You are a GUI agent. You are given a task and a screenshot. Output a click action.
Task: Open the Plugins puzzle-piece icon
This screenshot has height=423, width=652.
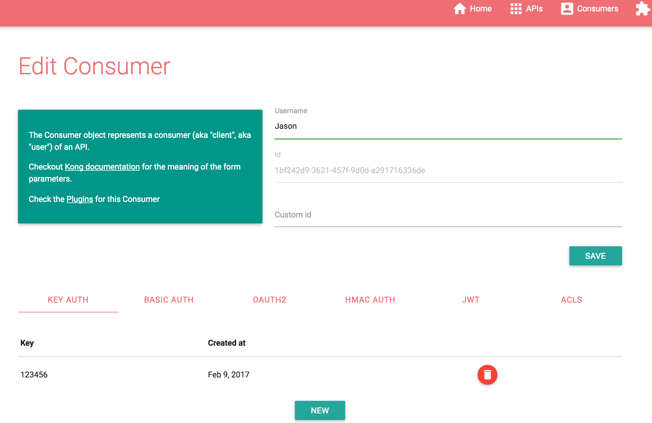click(642, 9)
